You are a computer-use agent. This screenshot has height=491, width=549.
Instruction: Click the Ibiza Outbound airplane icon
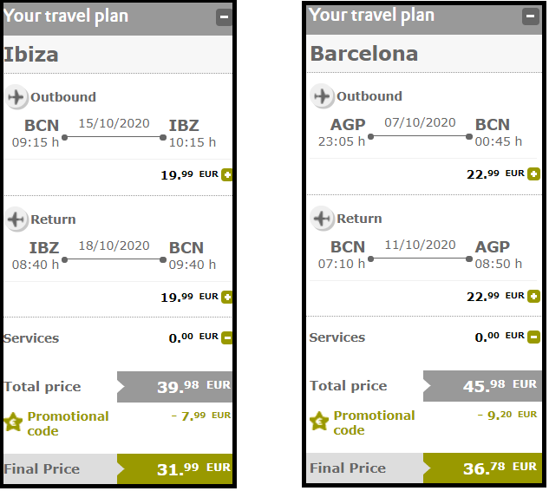[x=16, y=97]
